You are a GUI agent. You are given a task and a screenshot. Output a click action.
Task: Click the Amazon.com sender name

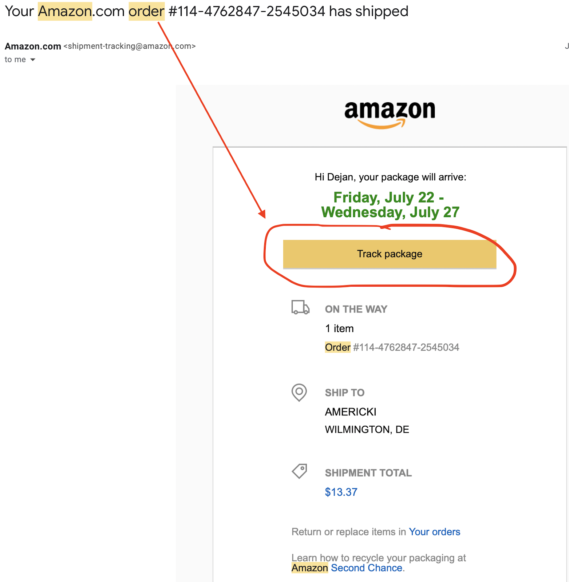point(33,46)
